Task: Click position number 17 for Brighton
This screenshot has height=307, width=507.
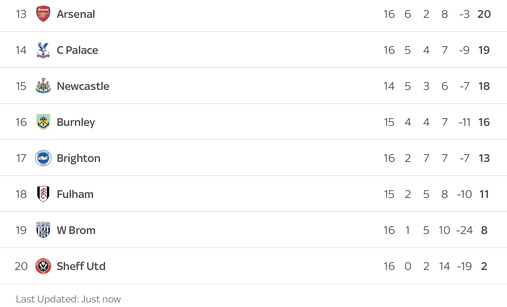Action: point(21,158)
